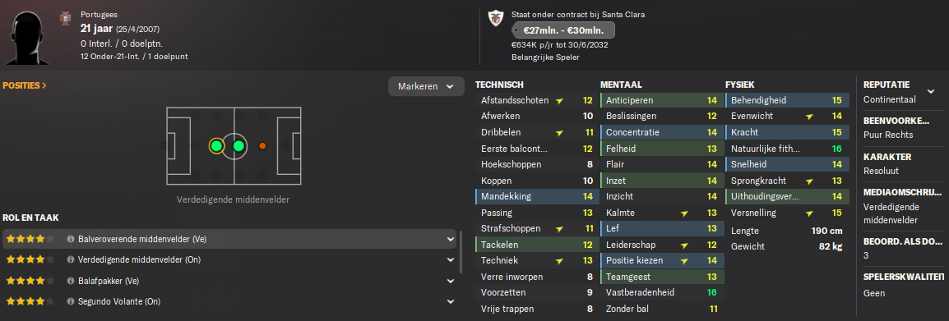Click the Portugal national flag icon
Viewport: 949px width, 321px height.
pos(65,20)
